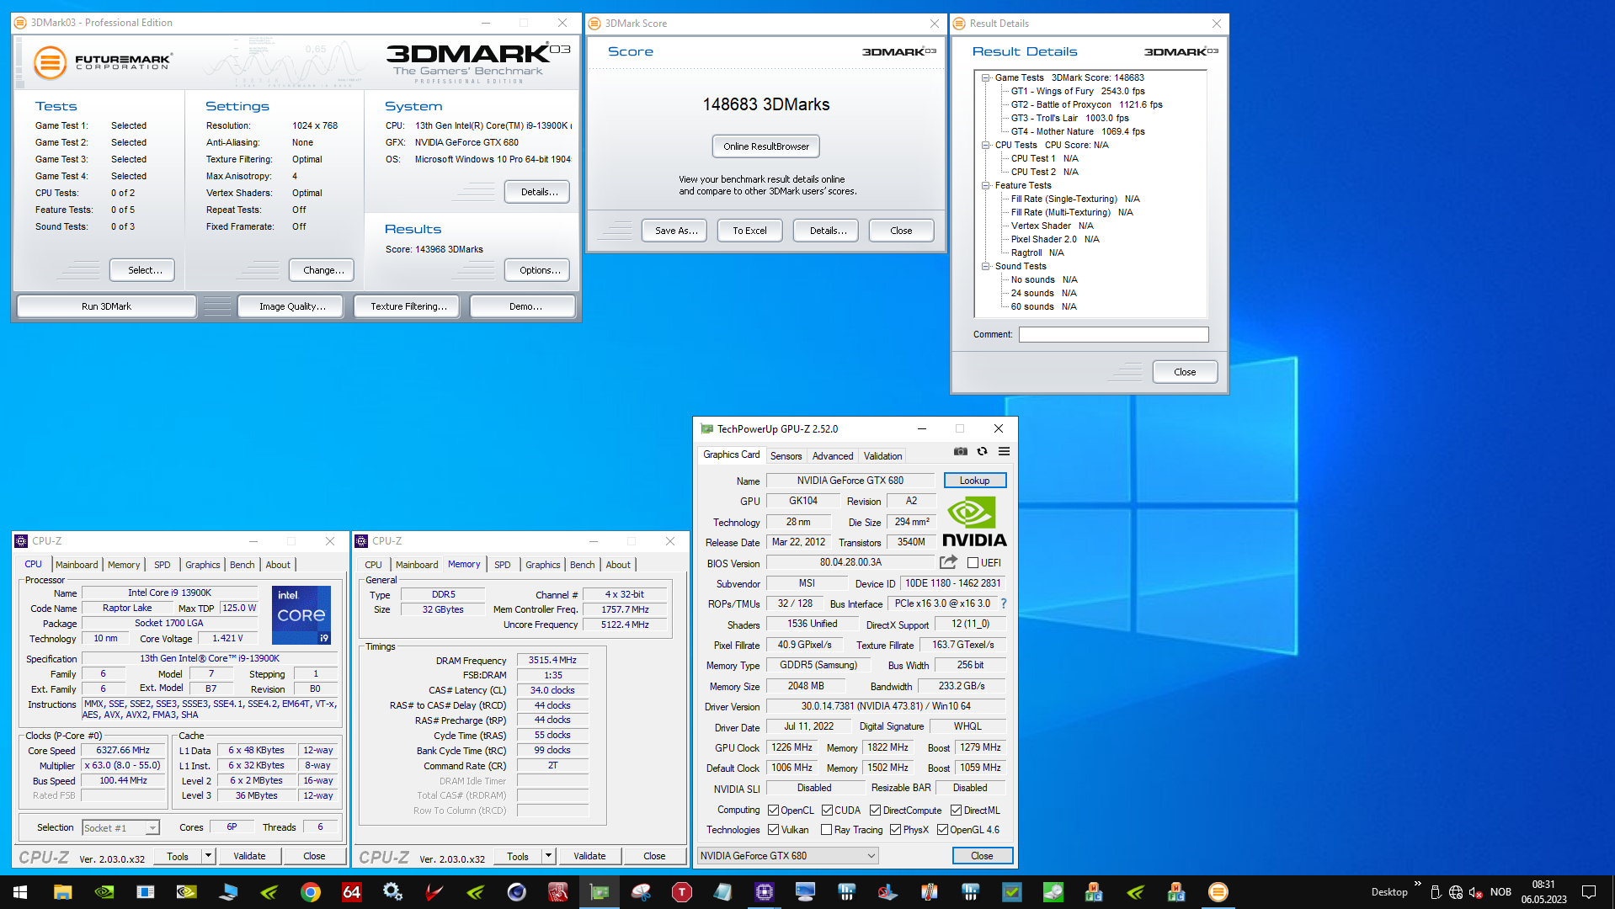Click the Save As button
Screen dimensions: 1615x909
click(675, 231)
